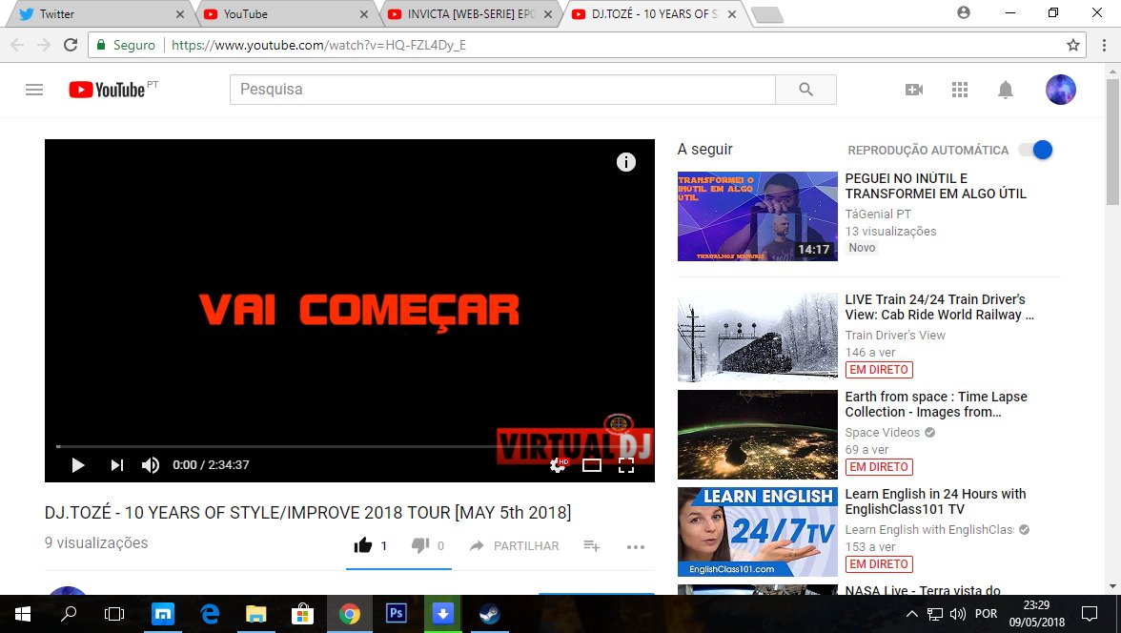The width and height of the screenshot is (1121, 633).
Task: Open the account avatar menu
Action: tap(1060, 90)
